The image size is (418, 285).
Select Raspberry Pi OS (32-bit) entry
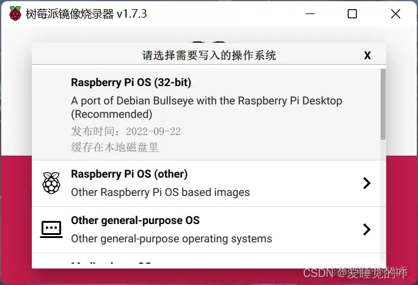click(207, 114)
